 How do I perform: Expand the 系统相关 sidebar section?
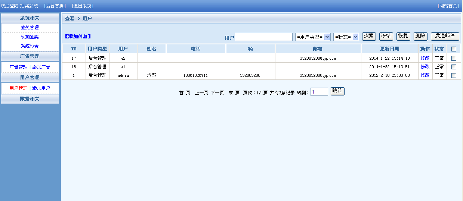tap(30, 18)
